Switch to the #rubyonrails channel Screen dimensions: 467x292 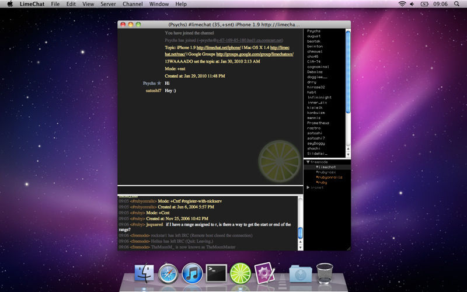(329, 178)
